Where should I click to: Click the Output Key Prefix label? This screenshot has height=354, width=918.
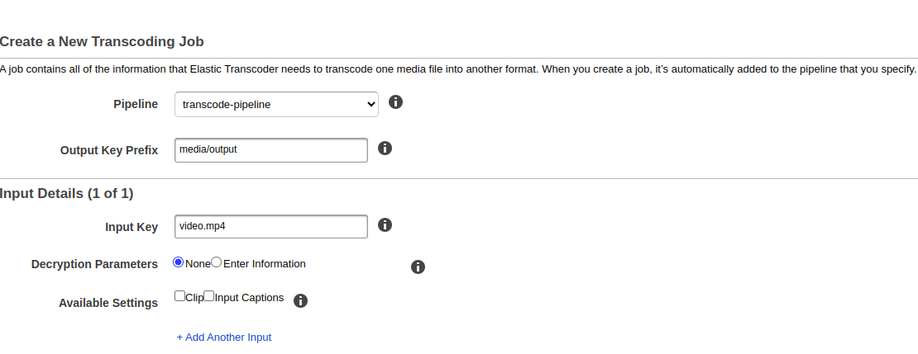109,151
